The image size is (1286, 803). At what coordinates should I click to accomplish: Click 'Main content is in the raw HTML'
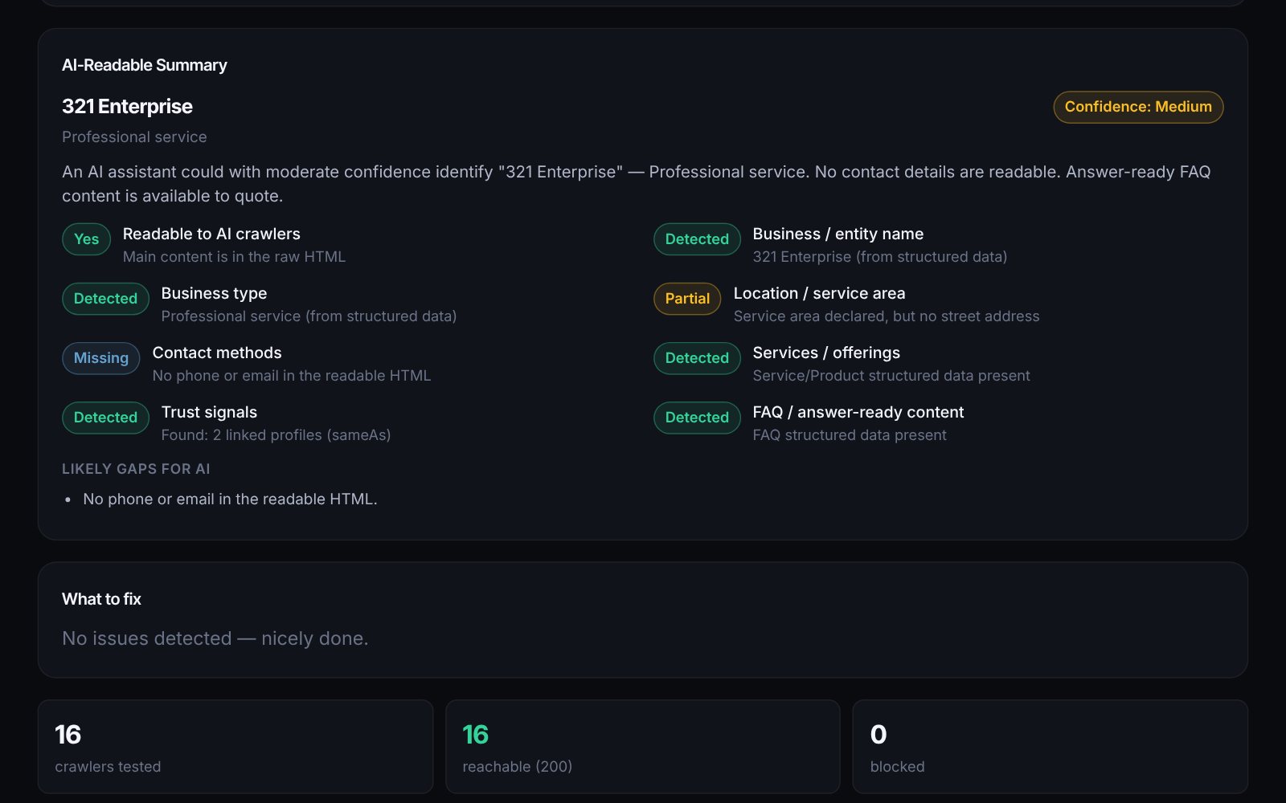click(x=234, y=256)
